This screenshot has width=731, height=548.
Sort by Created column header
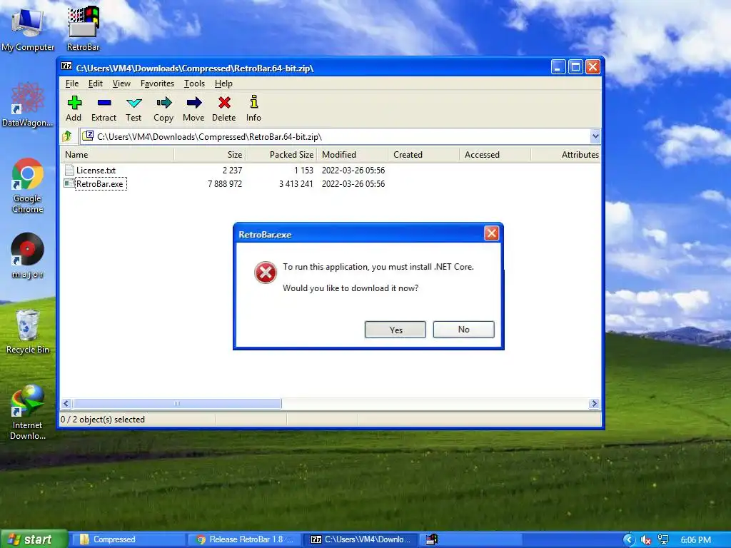click(x=424, y=155)
